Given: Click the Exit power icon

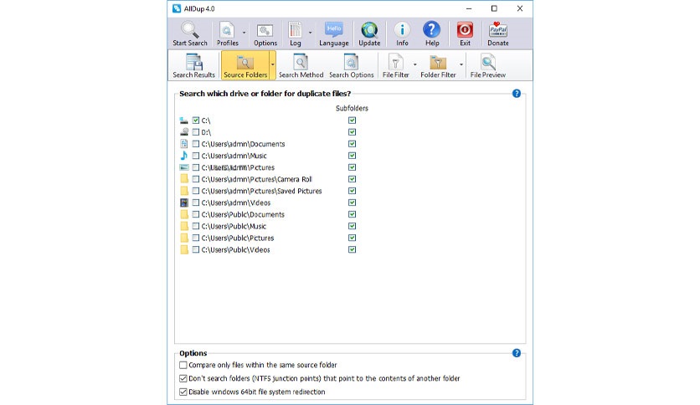Looking at the screenshot, I should (x=465, y=31).
